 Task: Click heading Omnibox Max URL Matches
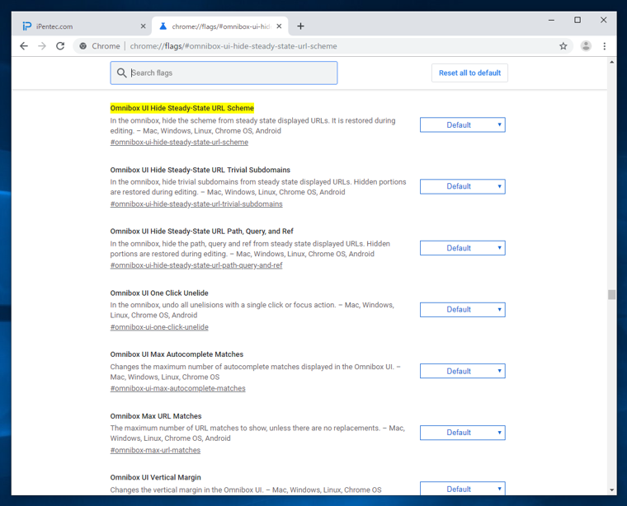tap(156, 415)
